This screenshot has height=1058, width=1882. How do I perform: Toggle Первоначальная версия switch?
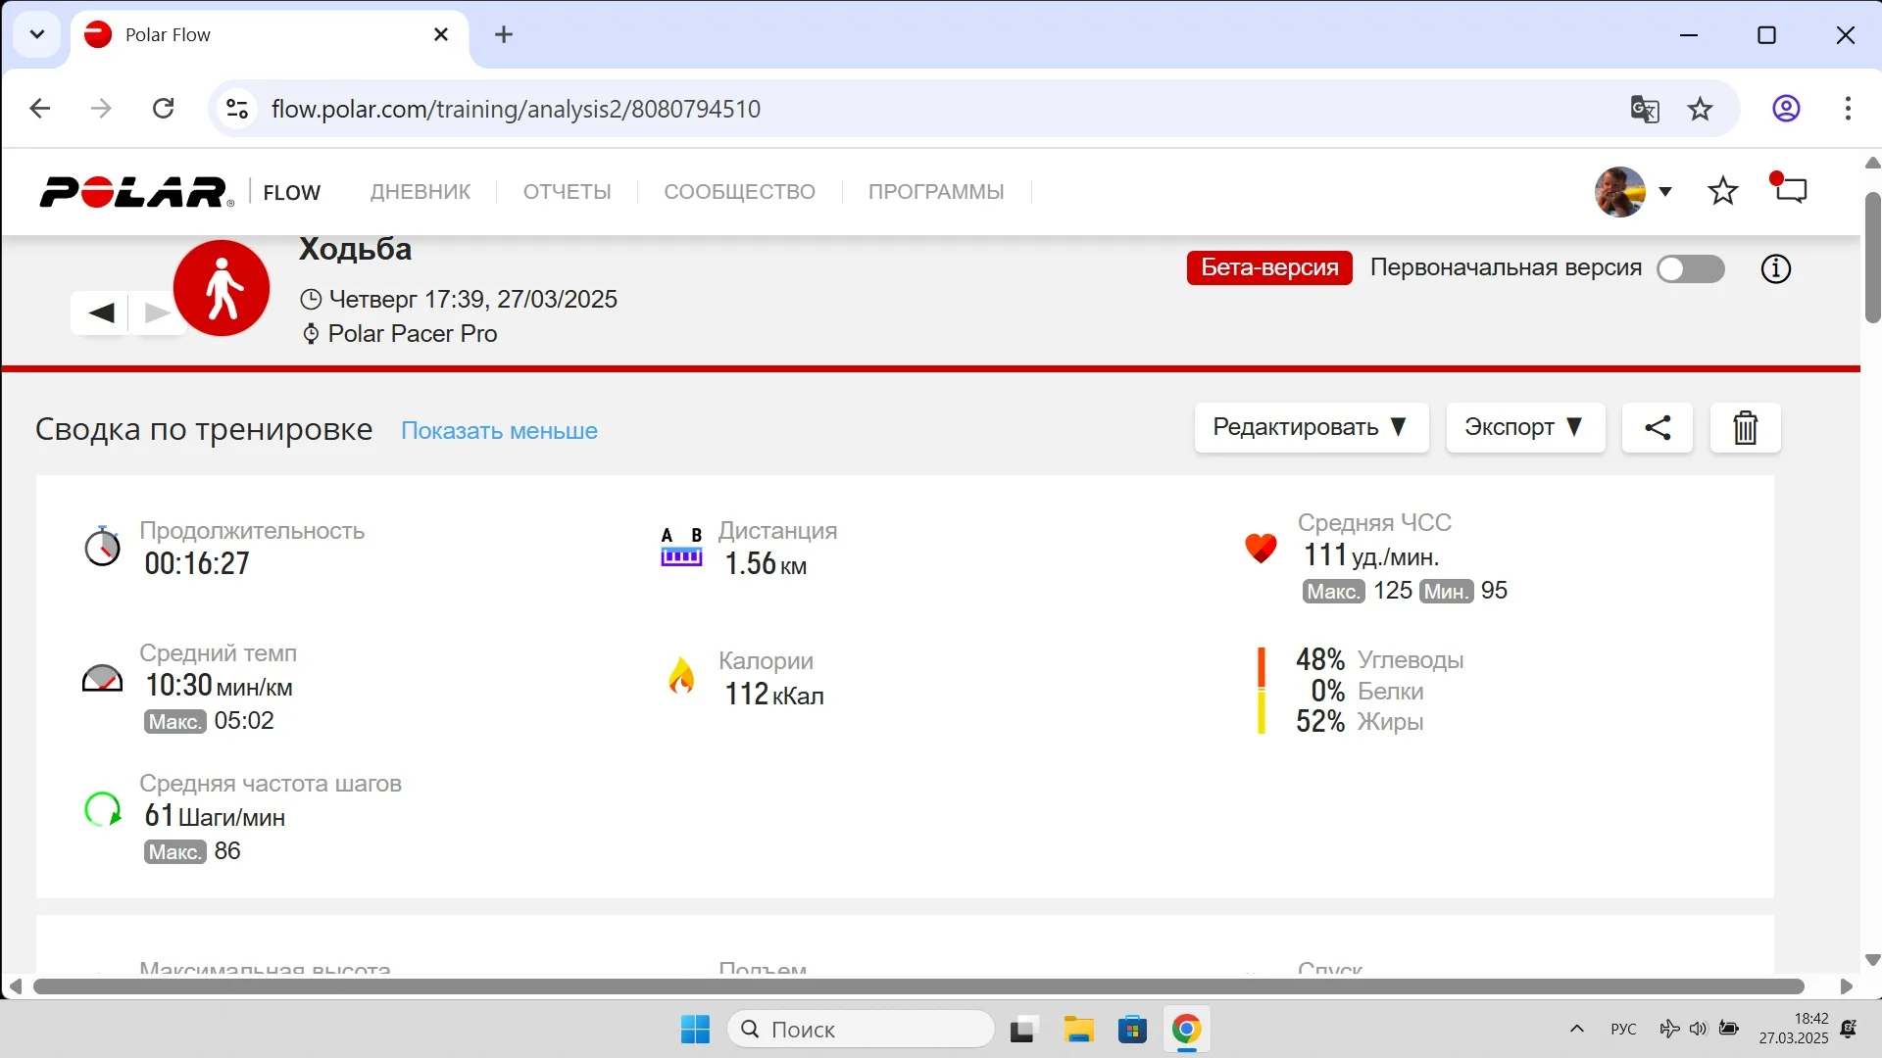coord(1690,268)
